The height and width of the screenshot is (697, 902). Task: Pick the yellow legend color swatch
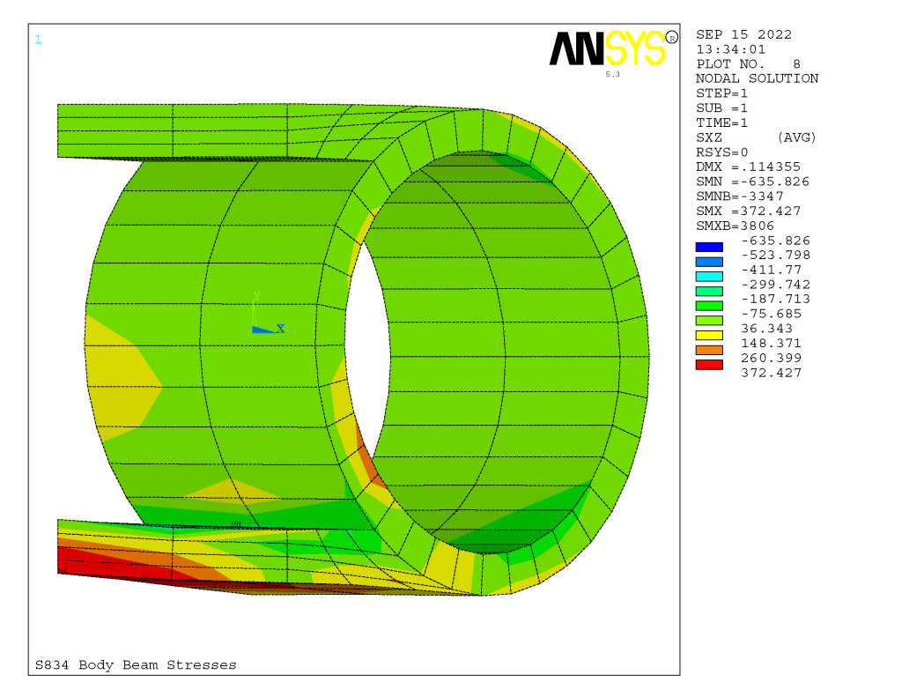pos(708,335)
